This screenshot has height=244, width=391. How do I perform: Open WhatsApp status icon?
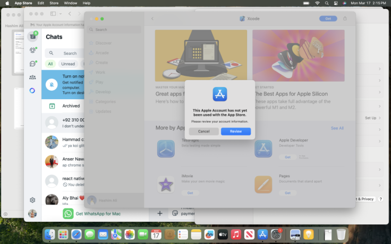pyautogui.click(x=32, y=50)
